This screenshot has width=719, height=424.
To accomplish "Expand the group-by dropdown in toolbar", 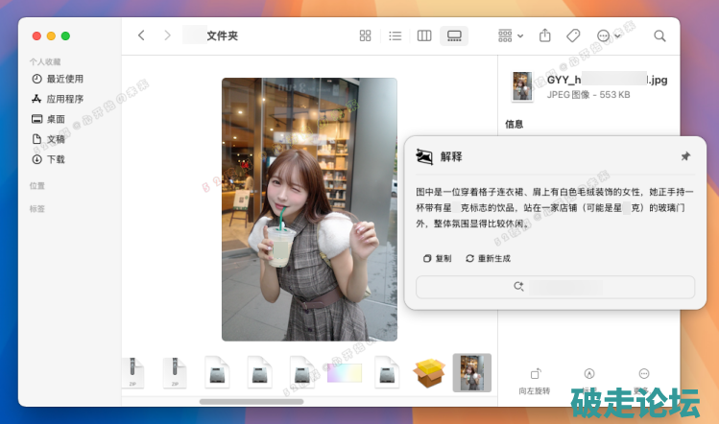I will point(511,35).
